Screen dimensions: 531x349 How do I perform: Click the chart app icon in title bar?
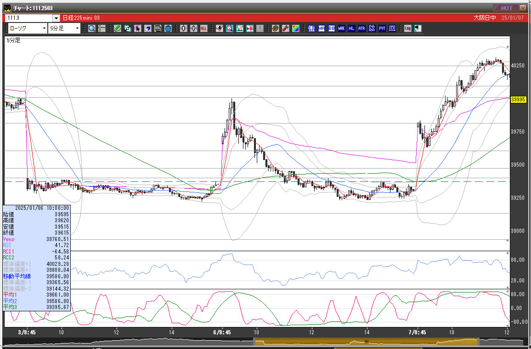7,8
